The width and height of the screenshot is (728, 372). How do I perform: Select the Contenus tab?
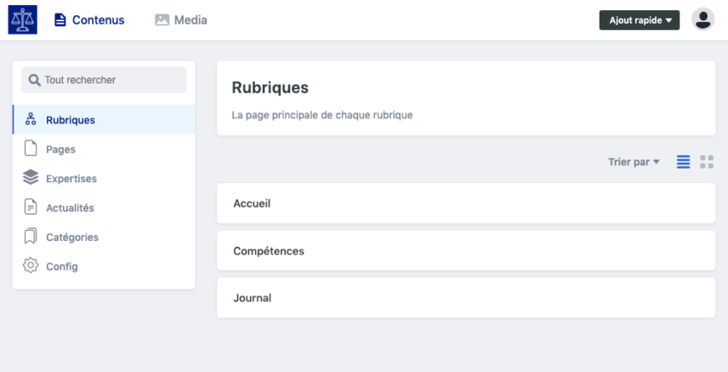(89, 20)
